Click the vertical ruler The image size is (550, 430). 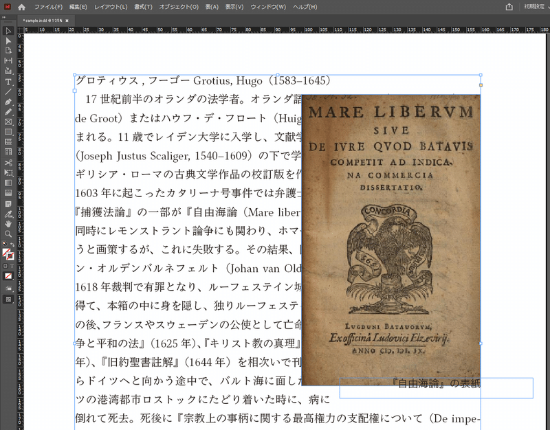pyautogui.click(x=21, y=231)
